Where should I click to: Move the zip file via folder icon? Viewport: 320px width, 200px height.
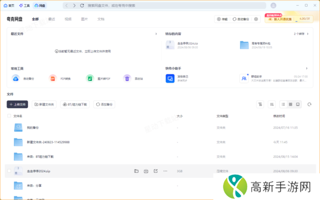point(137,171)
